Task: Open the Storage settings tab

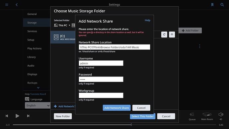Action: [37, 23]
